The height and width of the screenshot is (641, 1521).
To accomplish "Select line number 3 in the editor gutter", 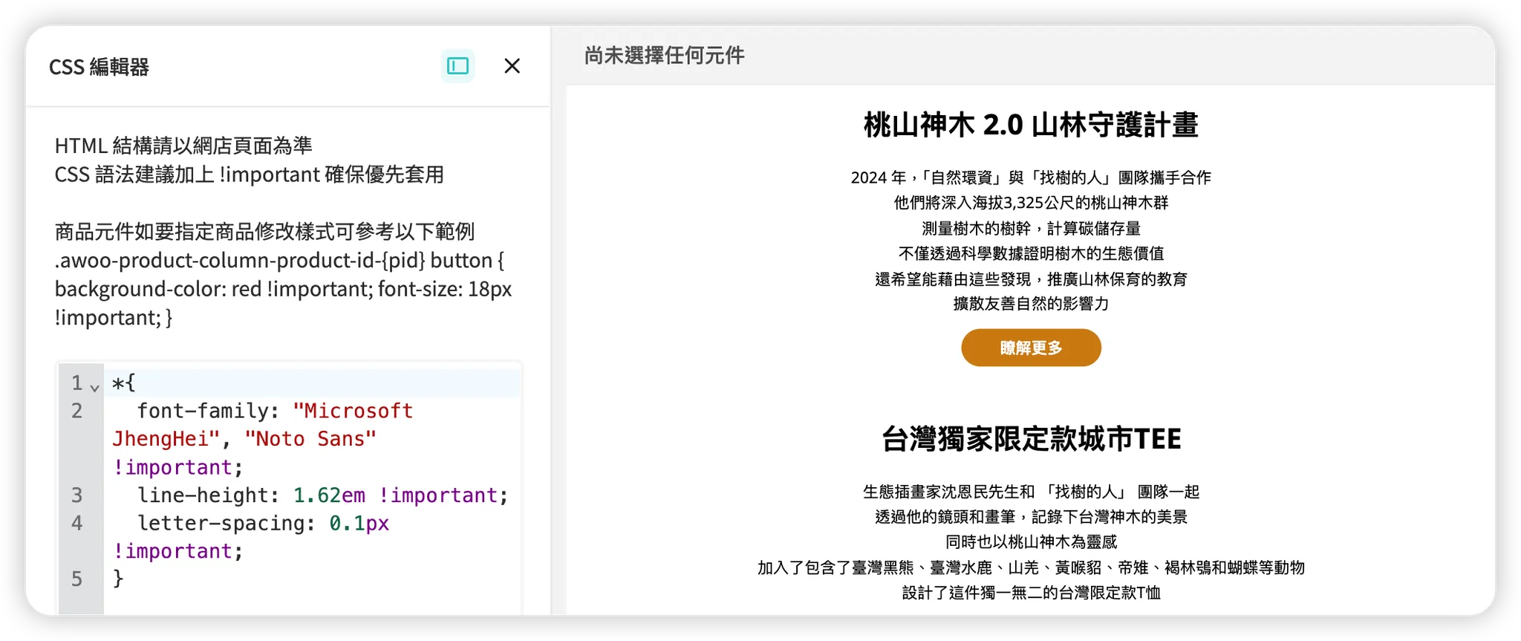I will [x=77, y=495].
